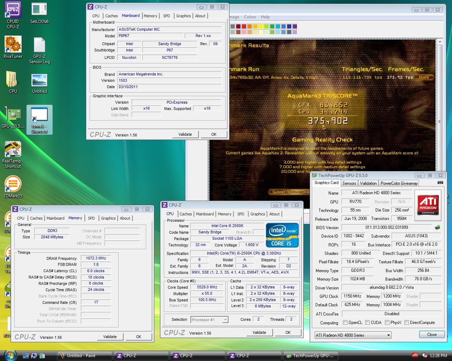Open Validation tab in GPU-Z
The width and height of the screenshot is (452, 361).
point(368,183)
